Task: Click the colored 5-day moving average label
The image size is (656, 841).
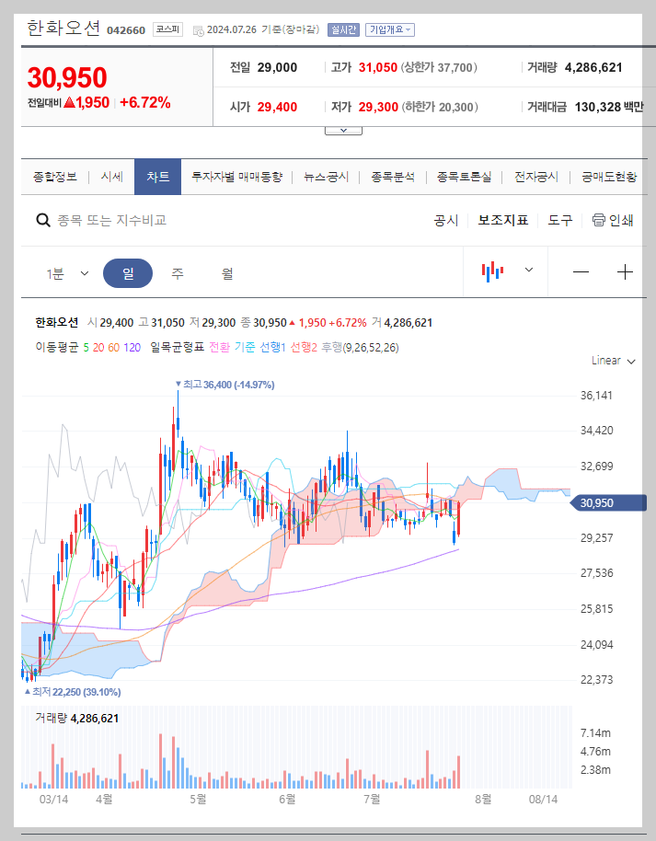Action: (x=85, y=348)
